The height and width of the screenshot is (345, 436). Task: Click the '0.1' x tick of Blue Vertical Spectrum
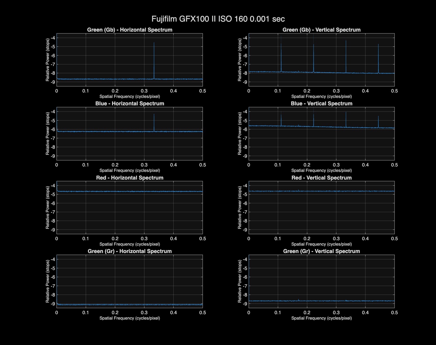pyautogui.click(x=278, y=165)
